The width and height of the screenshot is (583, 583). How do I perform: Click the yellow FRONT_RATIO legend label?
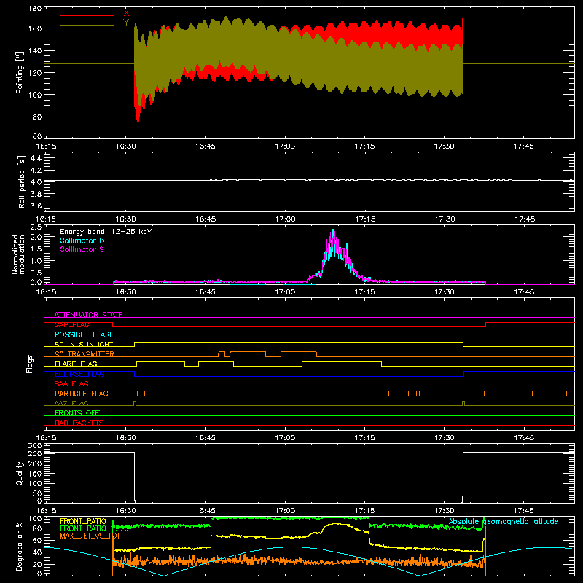(83, 521)
